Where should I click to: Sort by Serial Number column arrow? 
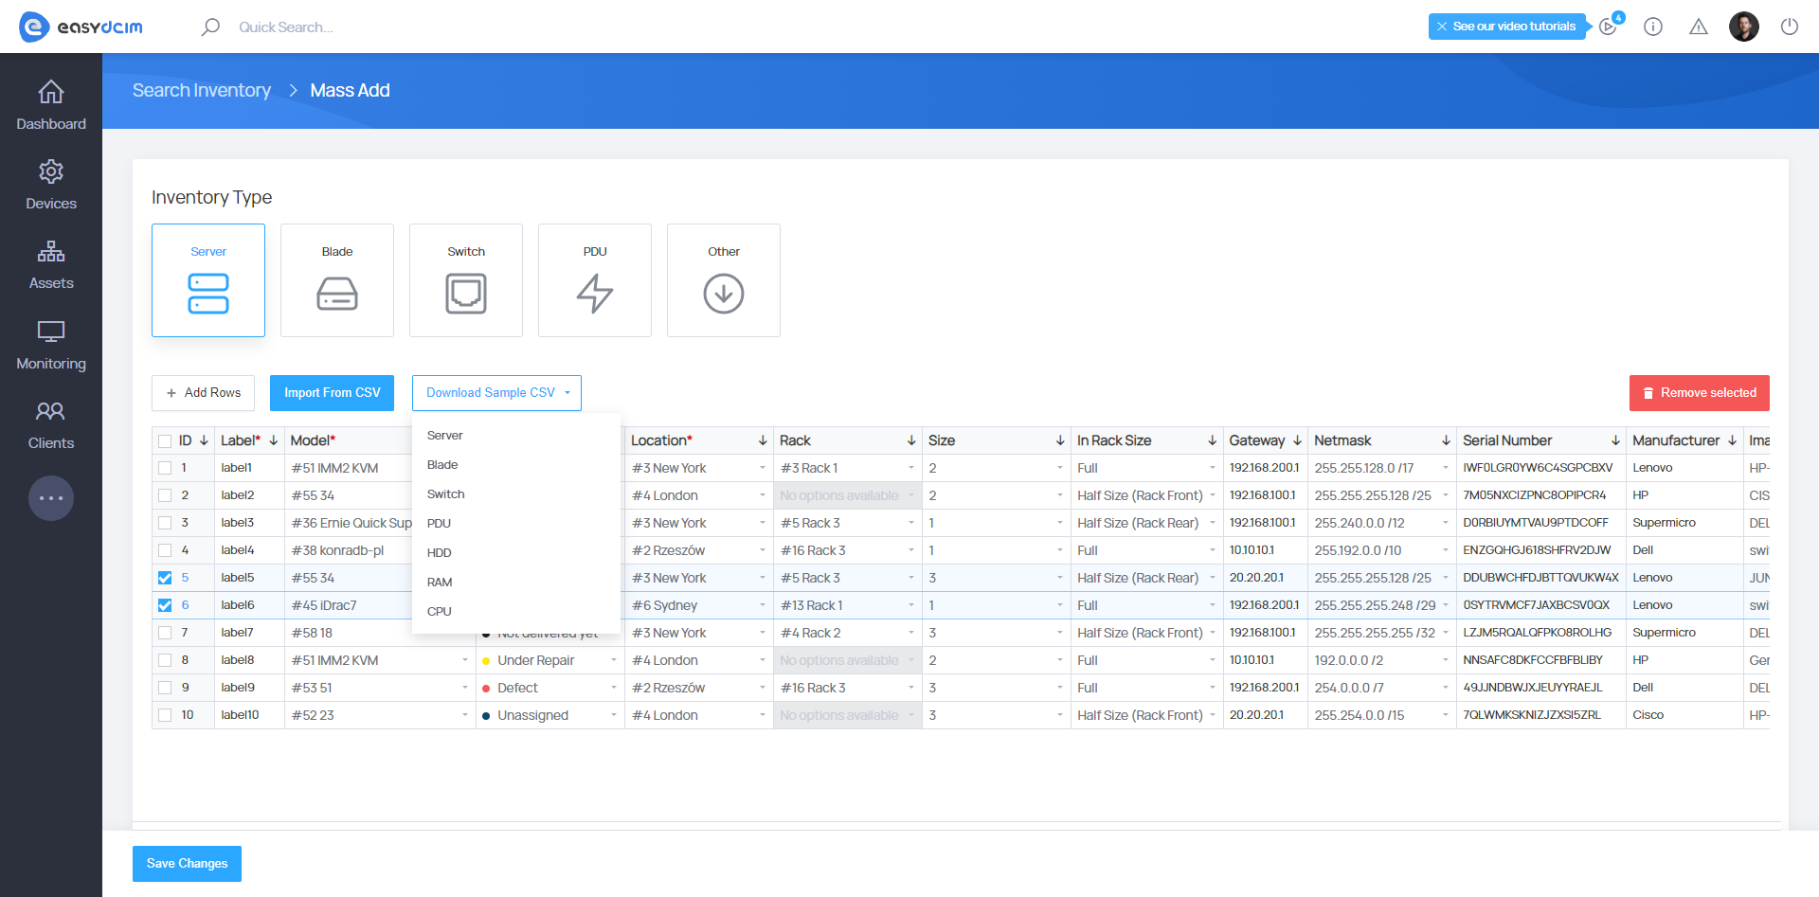1615,440
